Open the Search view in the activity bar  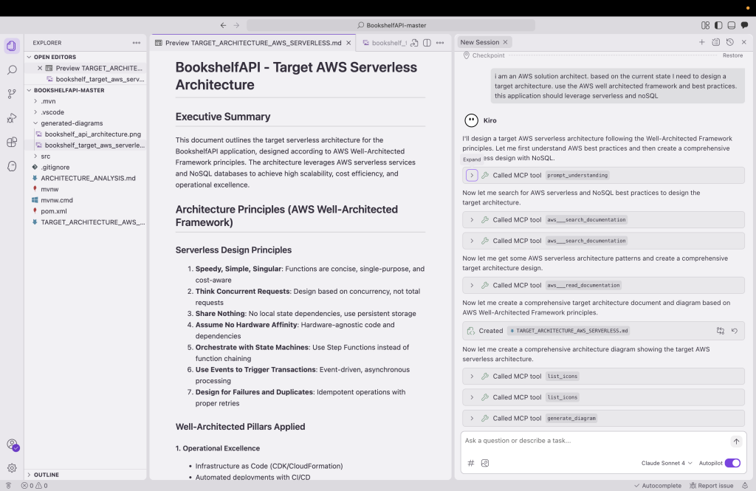coord(10,71)
